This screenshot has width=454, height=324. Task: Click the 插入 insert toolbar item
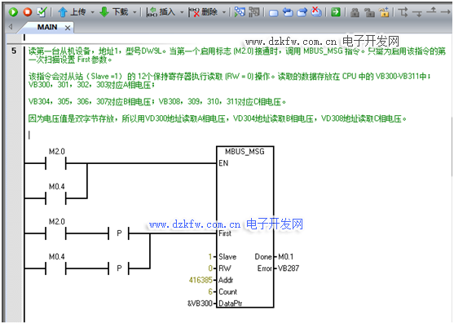click(161, 12)
